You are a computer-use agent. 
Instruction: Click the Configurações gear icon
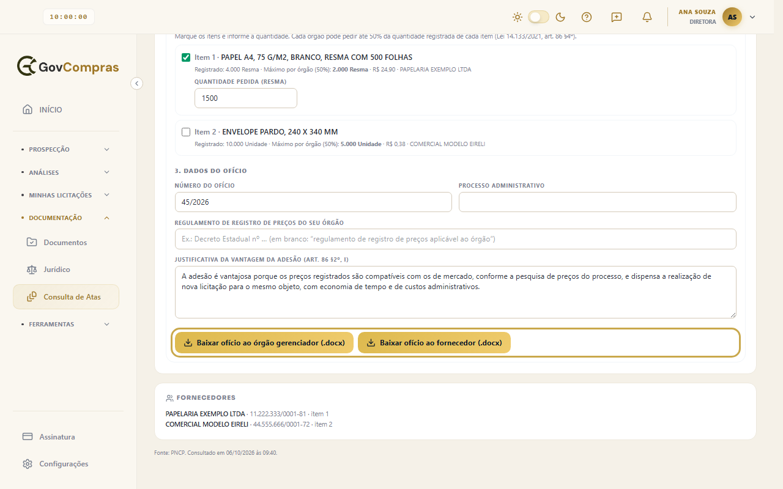(x=28, y=464)
